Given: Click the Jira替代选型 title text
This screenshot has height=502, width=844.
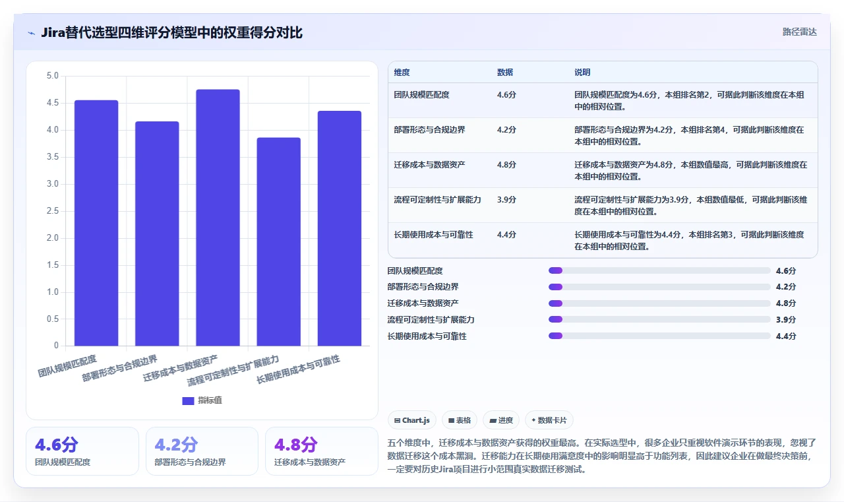Looking at the screenshot, I should [171, 32].
